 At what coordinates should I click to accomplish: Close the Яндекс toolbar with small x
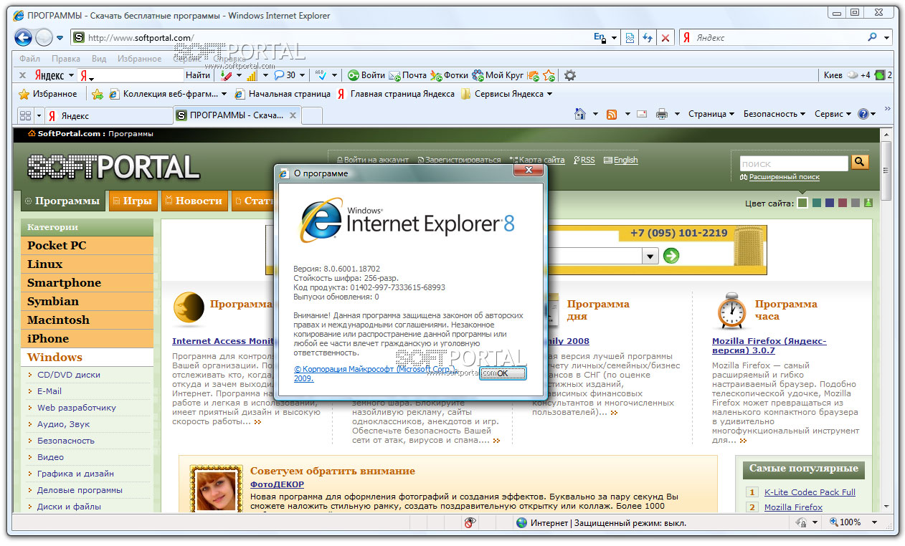click(22, 75)
